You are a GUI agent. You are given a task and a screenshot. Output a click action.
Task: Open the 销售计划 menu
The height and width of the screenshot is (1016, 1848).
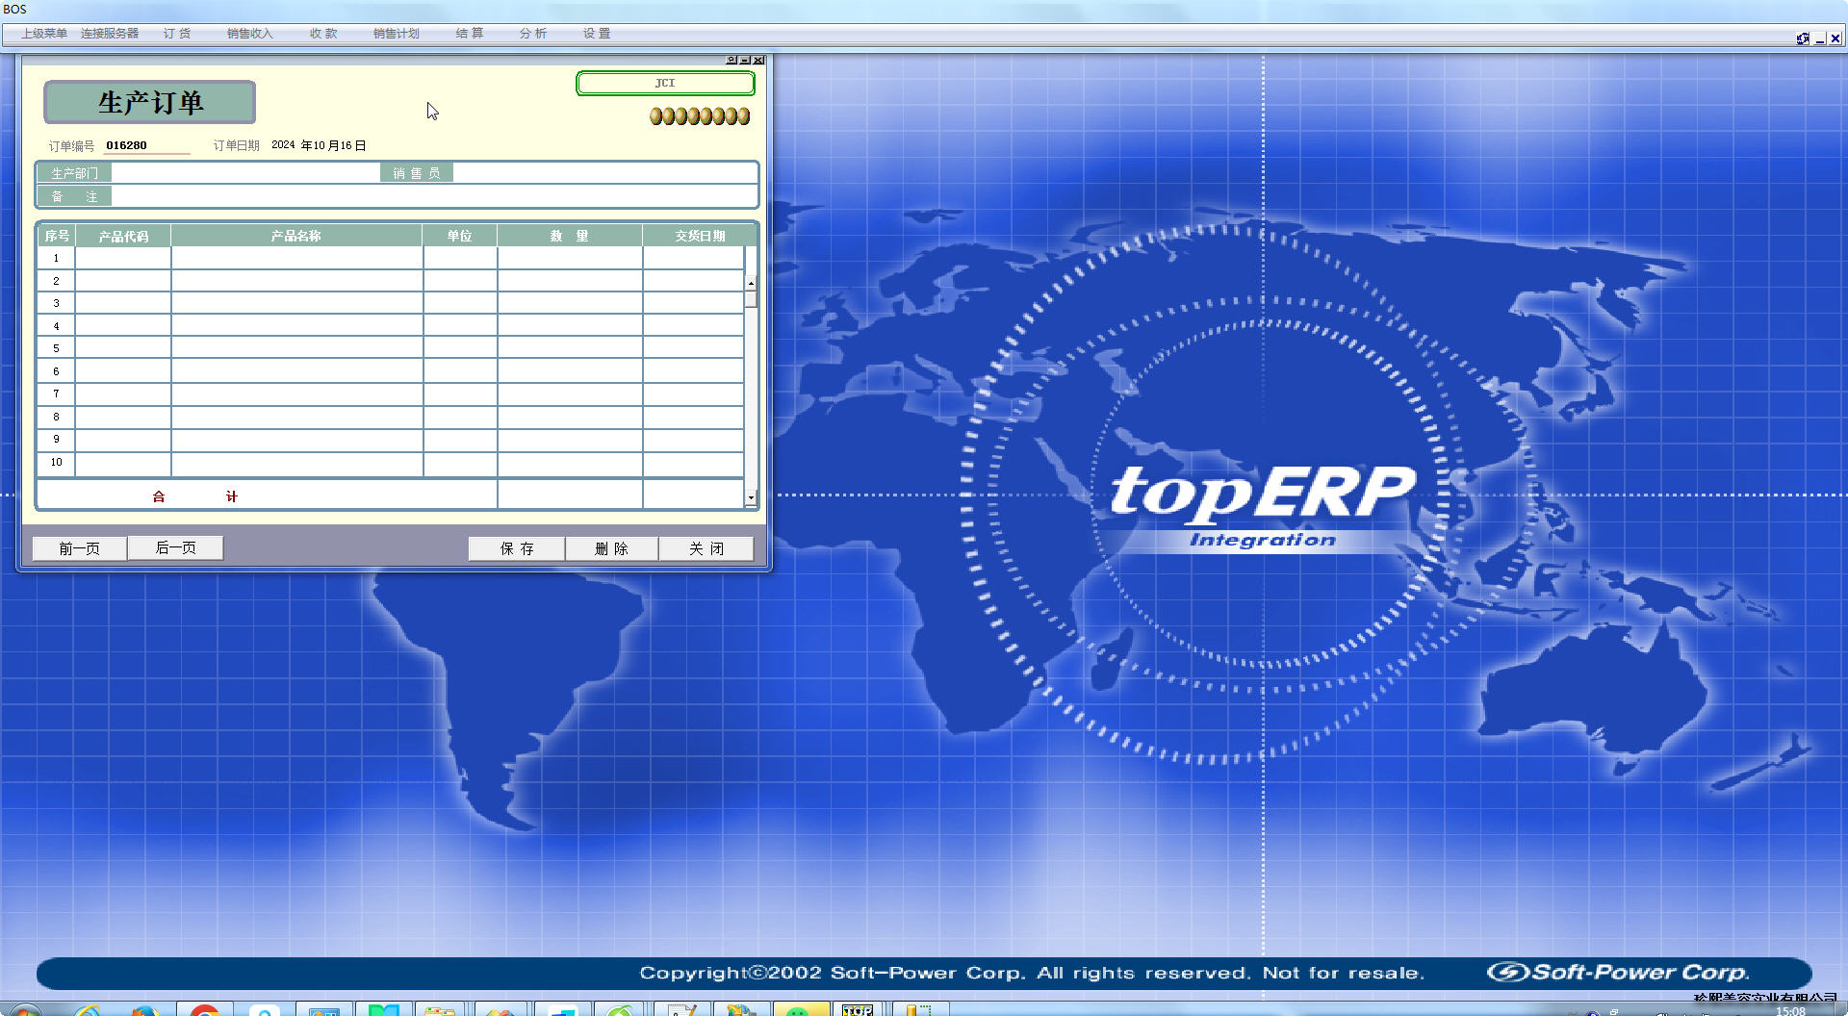pos(396,34)
